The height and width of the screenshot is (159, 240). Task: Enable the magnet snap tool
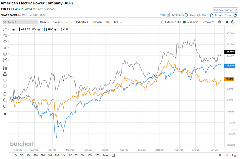point(5,68)
